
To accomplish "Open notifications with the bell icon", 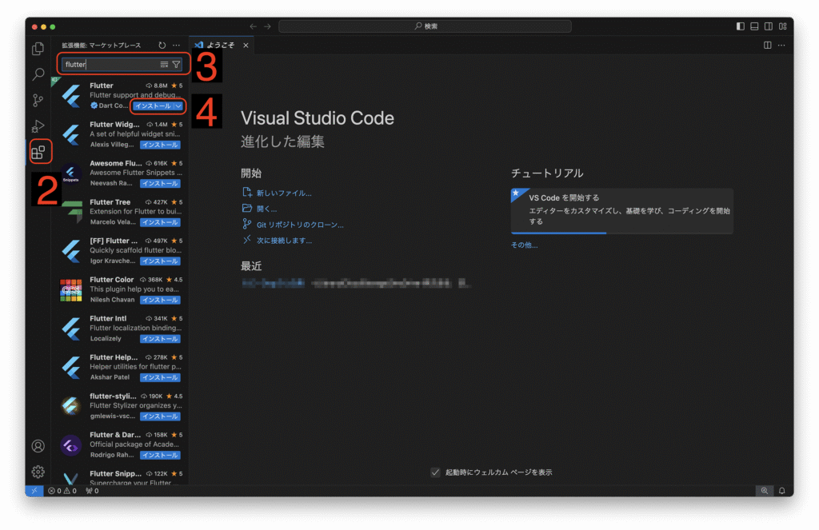I will [x=782, y=491].
